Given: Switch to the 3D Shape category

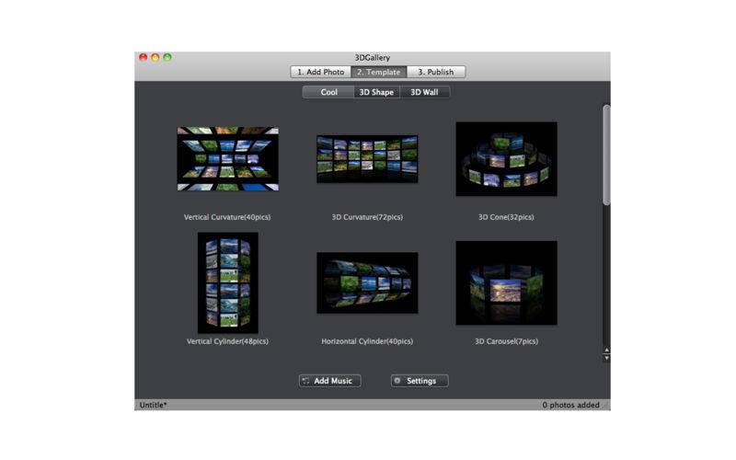Looking at the screenshot, I should (x=376, y=92).
